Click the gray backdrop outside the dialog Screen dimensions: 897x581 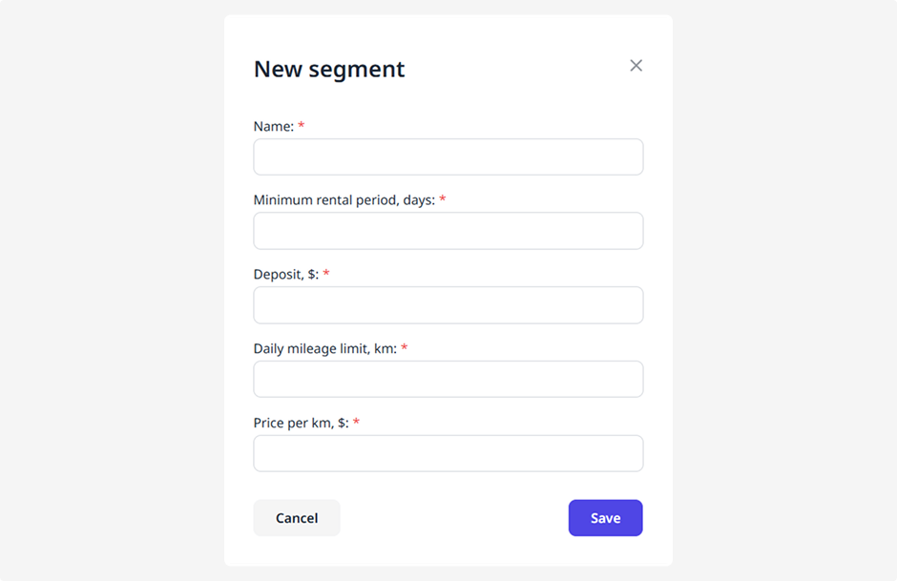[105, 286]
